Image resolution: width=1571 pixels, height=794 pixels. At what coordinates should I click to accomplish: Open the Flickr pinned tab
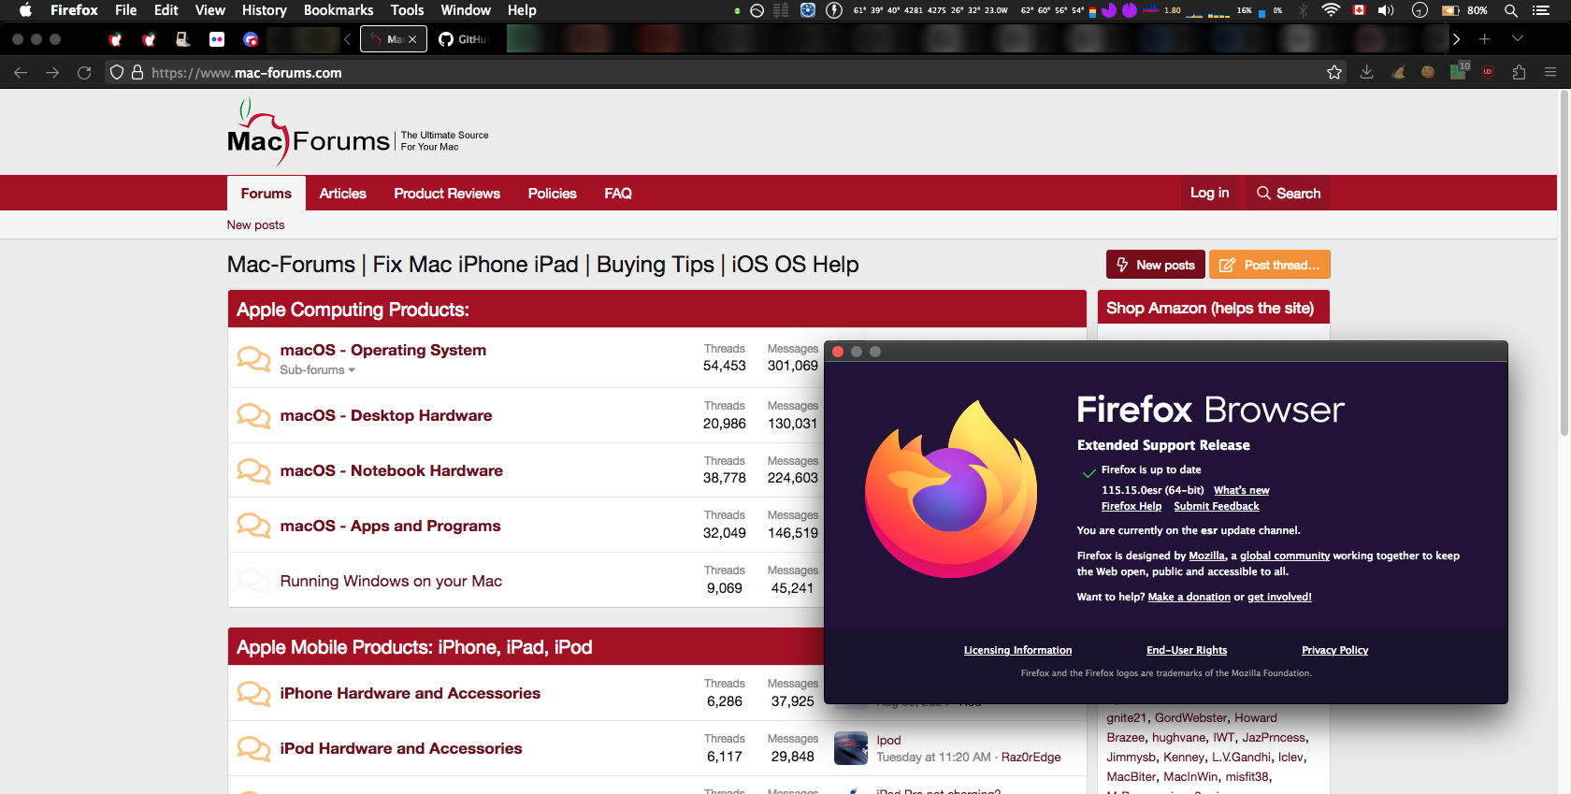(x=217, y=39)
